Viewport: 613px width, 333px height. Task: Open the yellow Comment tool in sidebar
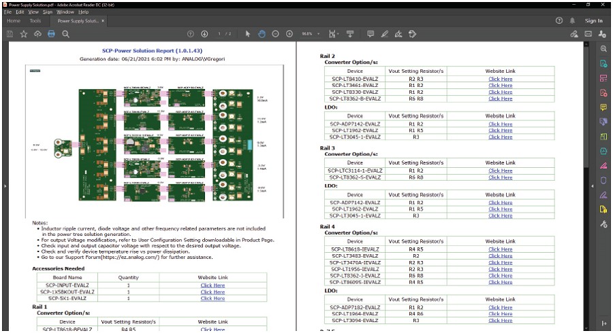pos(603,107)
